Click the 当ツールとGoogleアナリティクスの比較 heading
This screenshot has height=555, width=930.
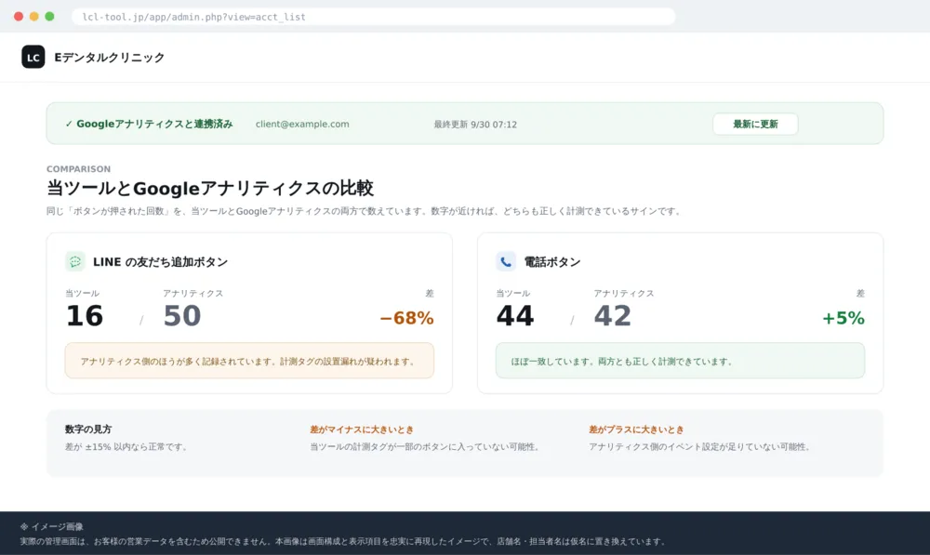pyautogui.click(x=210, y=188)
